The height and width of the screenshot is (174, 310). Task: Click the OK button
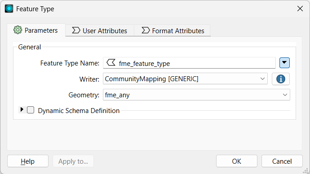[x=237, y=161]
